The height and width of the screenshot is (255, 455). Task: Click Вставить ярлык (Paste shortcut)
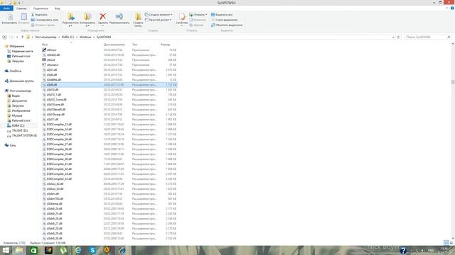pyautogui.click(x=43, y=25)
